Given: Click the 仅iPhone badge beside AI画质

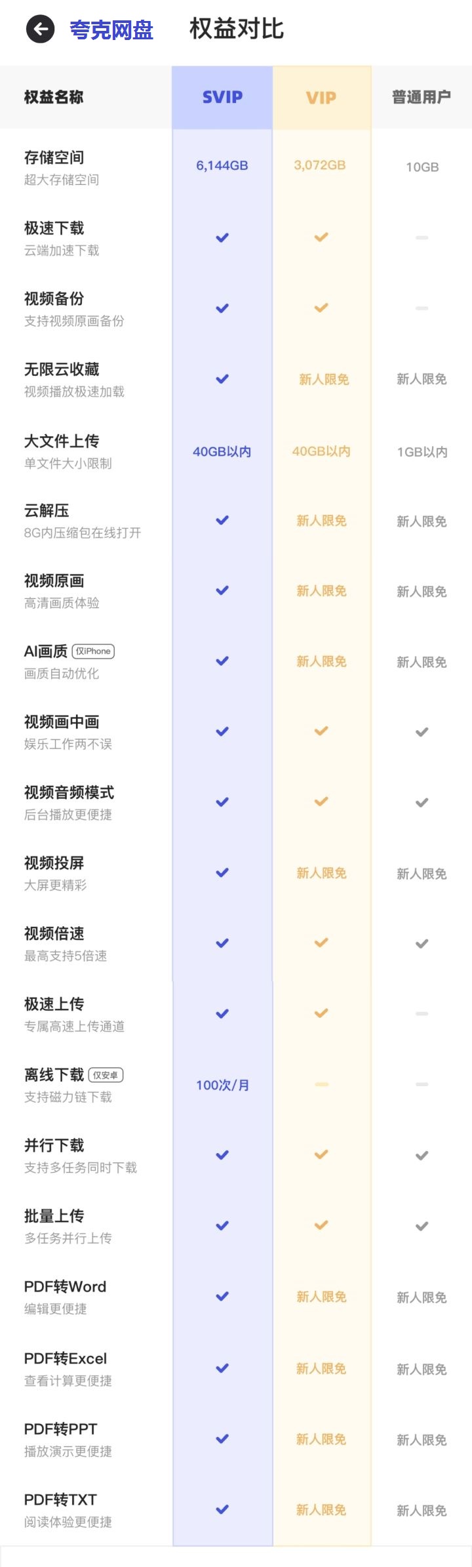Looking at the screenshot, I should (x=93, y=651).
